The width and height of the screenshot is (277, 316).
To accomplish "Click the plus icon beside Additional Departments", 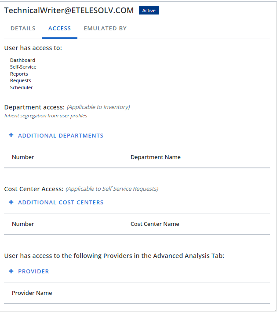I will pyautogui.click(x=11, y=135).
